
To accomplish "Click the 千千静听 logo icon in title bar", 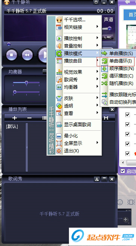I will coord(7,2).
